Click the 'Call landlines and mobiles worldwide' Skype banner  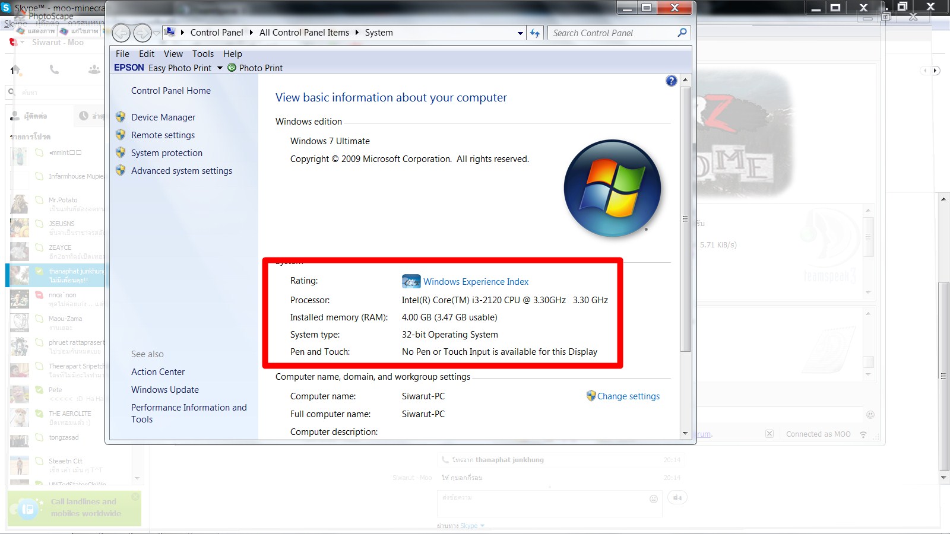point(74,508)
